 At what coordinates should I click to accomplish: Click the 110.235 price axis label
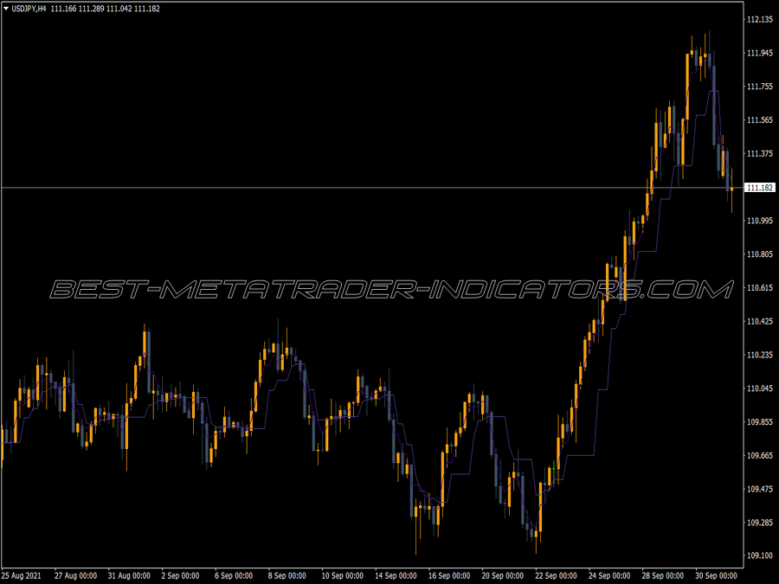(760, 355)
